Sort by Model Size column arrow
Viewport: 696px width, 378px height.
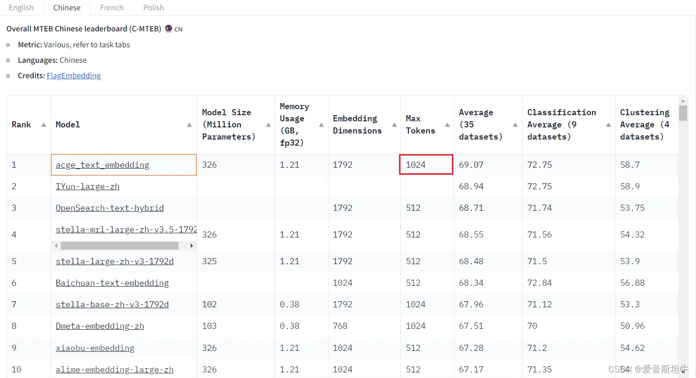268,125
